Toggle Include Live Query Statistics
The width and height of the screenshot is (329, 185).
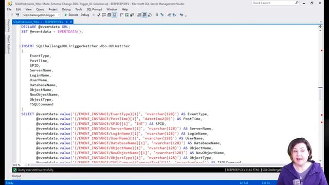click(127, 15)
